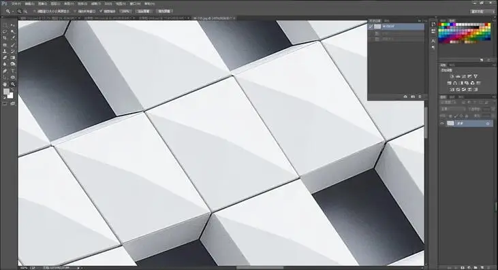Add a Hue/Saturation adjustment layer
The height and width of the screenshot is (270, 498).
pyautogui.click(x=449, y=83)
